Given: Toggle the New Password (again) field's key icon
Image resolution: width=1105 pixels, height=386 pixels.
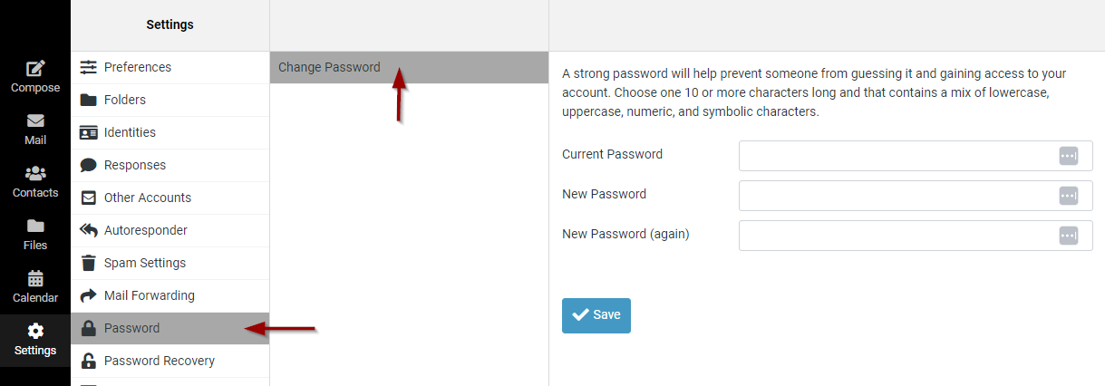Looking at the screenshot, I should (1069, 236).
